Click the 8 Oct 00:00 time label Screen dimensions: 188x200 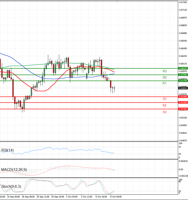tap(116, 197)
